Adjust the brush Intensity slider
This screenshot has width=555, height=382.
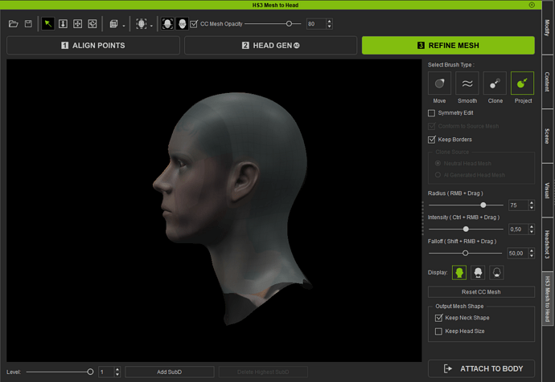tap(466, 230)
